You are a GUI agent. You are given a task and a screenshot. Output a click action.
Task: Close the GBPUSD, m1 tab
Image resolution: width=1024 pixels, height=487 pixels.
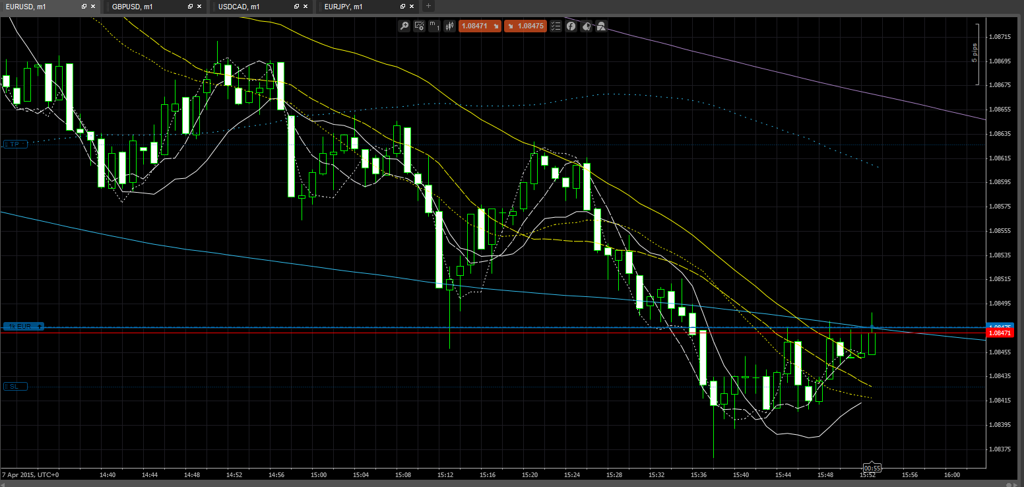[x=199, y=7]
